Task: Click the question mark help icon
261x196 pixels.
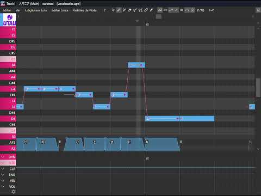Action: [104, 10]
